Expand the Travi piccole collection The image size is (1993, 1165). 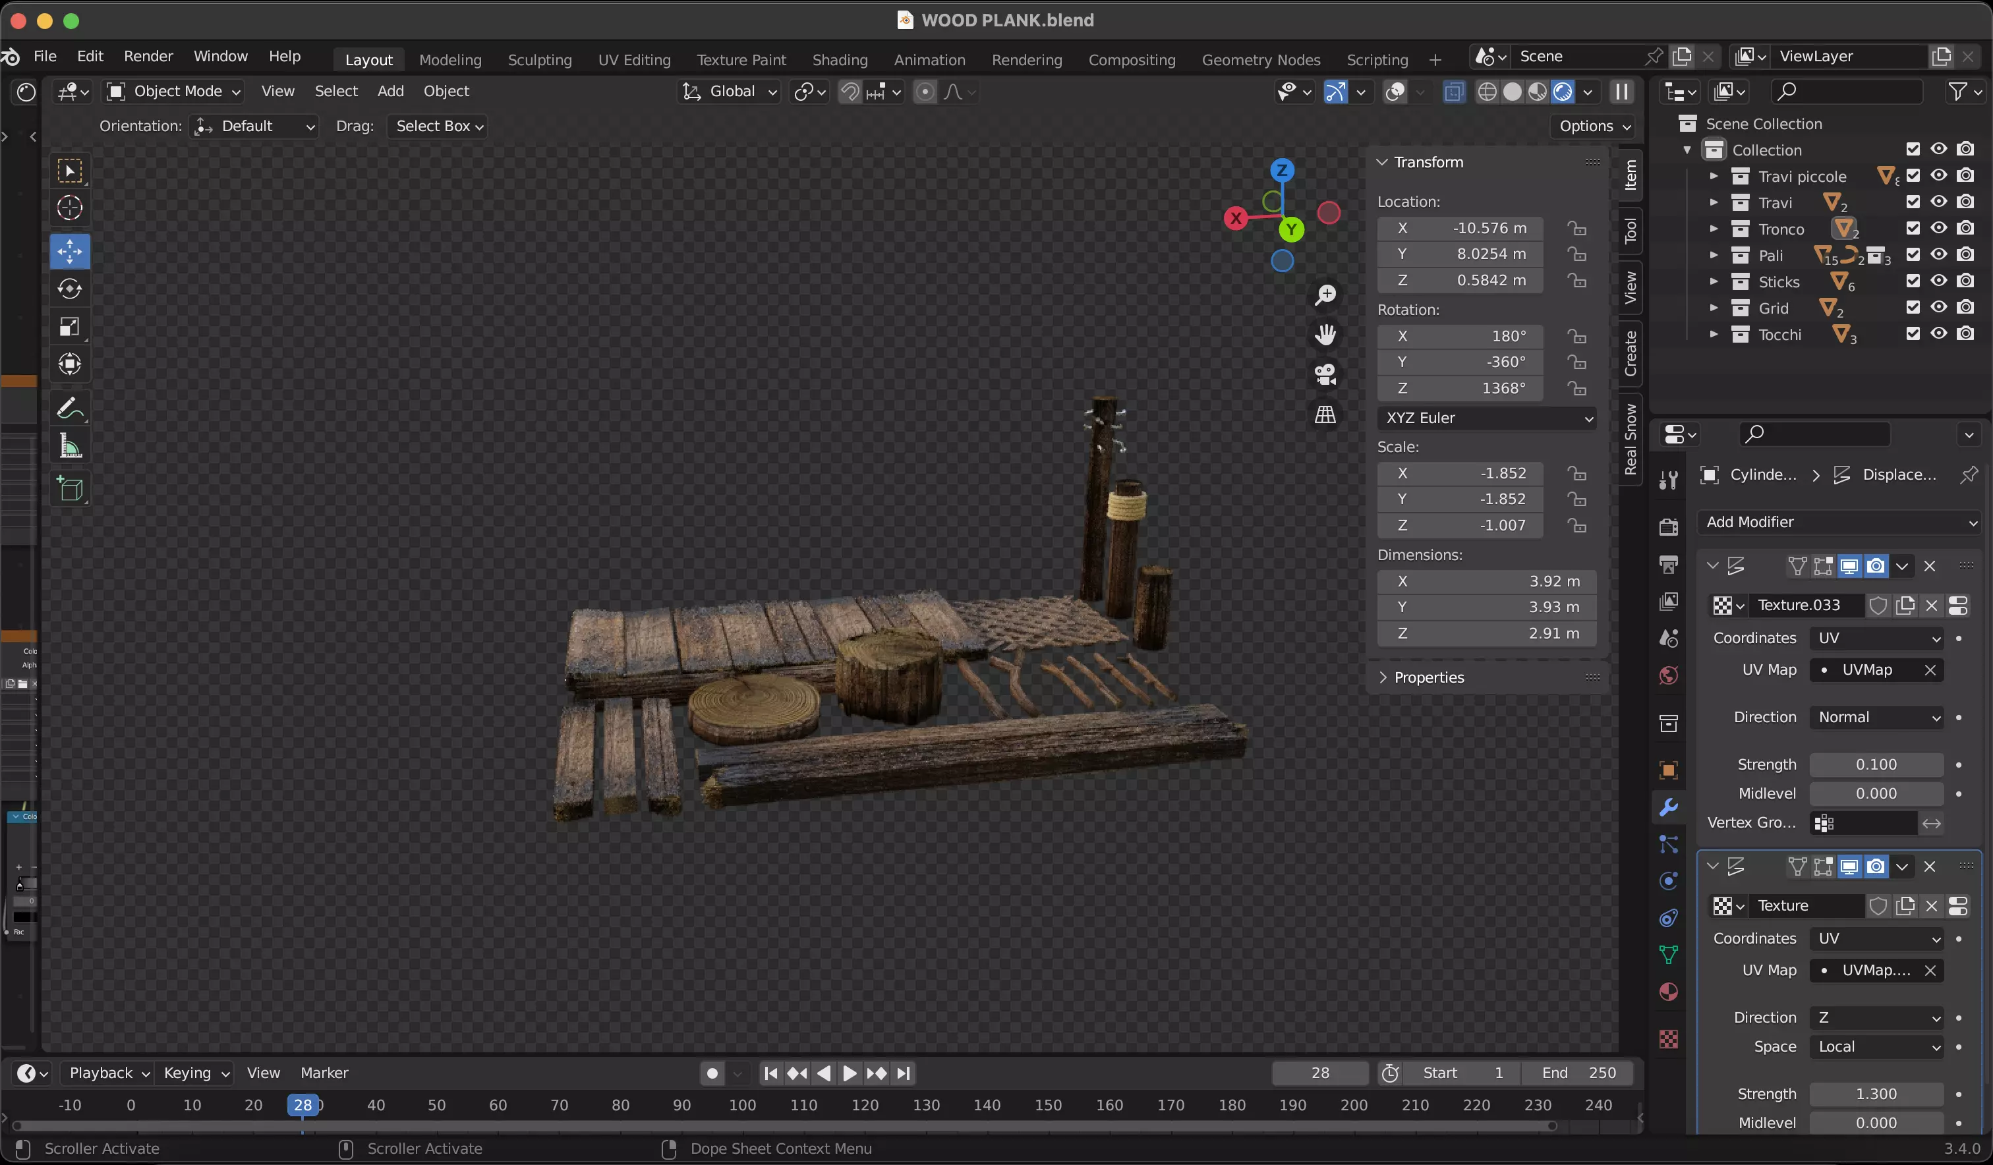(x=1713, y=177)
